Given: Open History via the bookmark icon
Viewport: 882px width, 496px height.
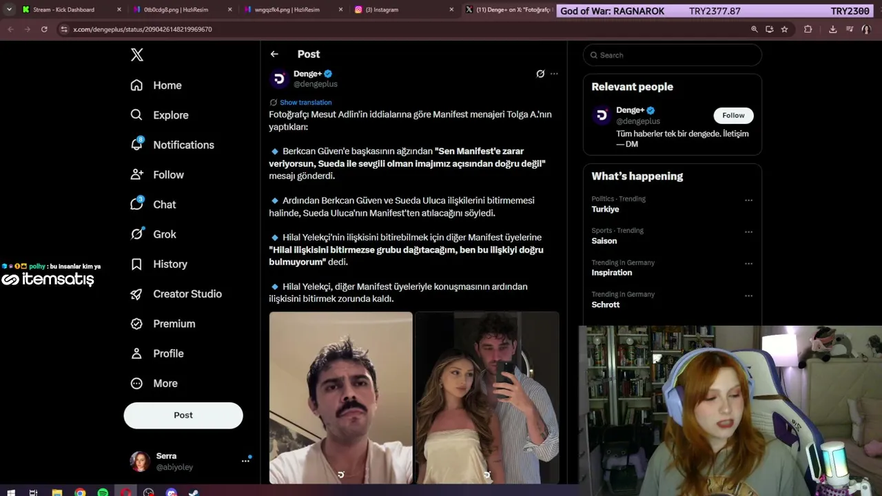Looking at the screenshot, I should pos(136,264).
